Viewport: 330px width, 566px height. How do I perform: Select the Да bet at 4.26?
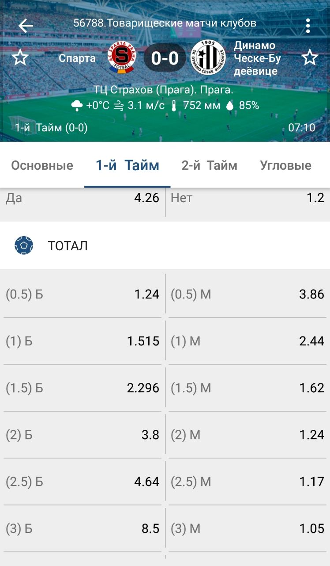pos(82,198)
